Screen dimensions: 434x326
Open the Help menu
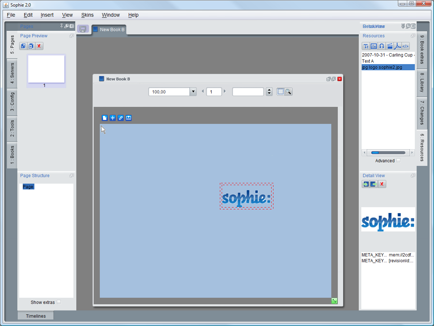[133, 15]
